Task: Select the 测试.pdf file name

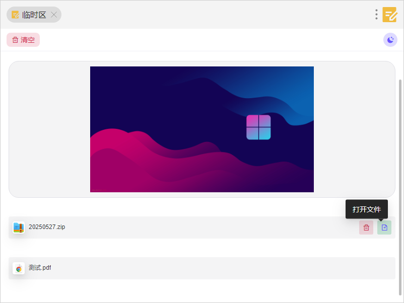Action: click(40, 268)
